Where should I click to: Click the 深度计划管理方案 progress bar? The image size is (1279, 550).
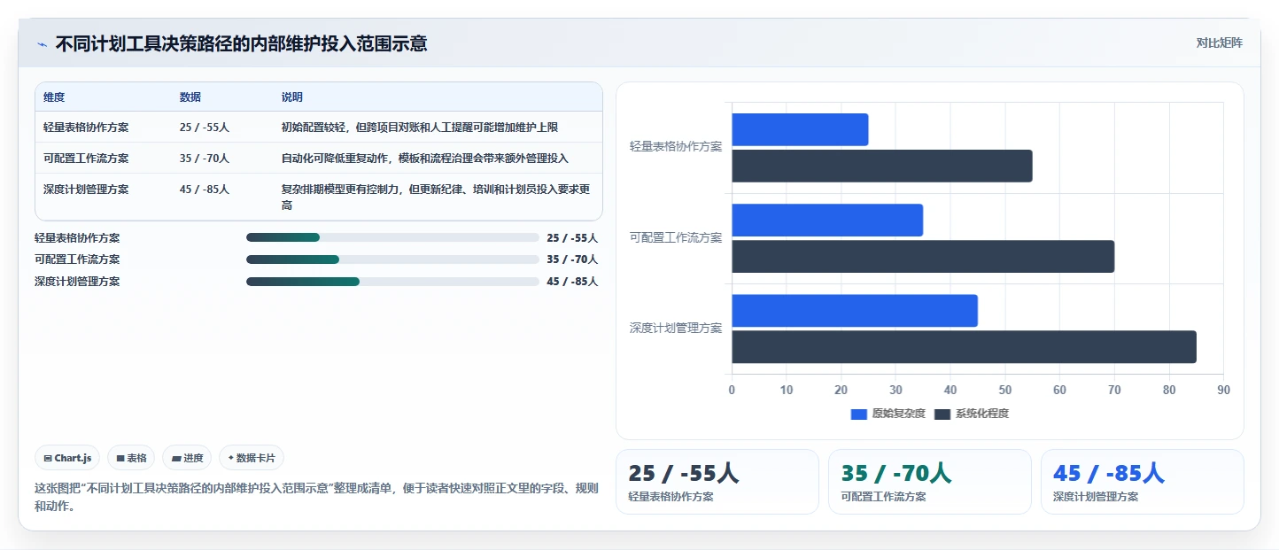(392, 282)
